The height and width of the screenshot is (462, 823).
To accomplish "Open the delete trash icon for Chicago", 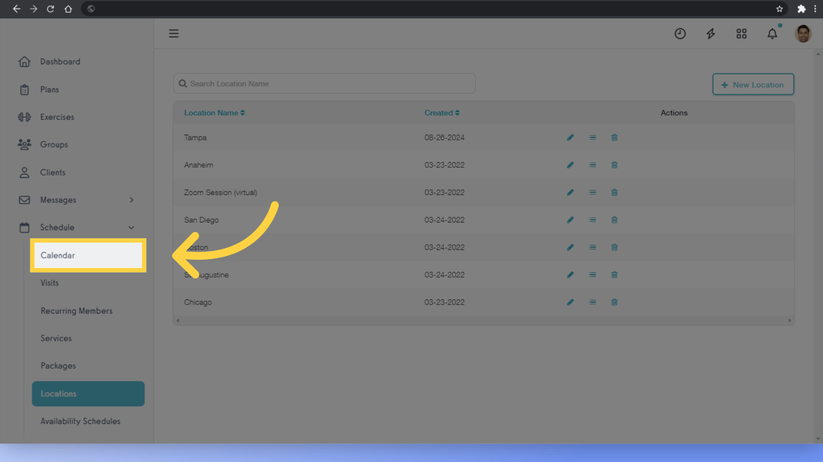I will (x=614, y=302).
